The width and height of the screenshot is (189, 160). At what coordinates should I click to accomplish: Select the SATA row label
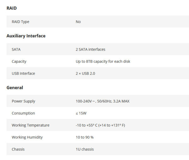point(16,49)
